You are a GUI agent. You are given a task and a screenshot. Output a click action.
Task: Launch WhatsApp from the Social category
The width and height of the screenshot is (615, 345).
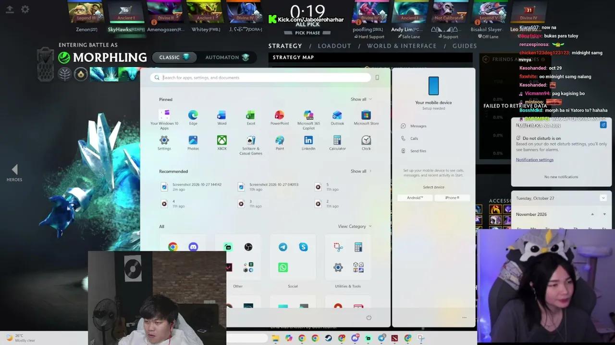click(283, 267)
